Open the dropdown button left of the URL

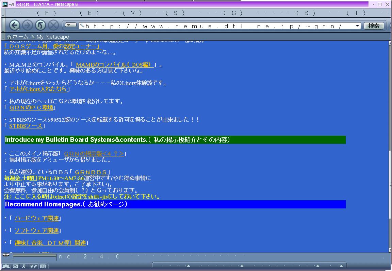point(71,25)
